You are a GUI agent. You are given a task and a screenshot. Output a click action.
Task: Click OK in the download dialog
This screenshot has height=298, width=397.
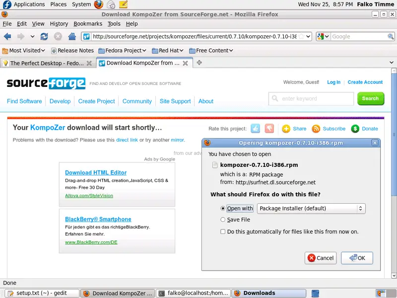pyautogui.click(x=357, y=258)
